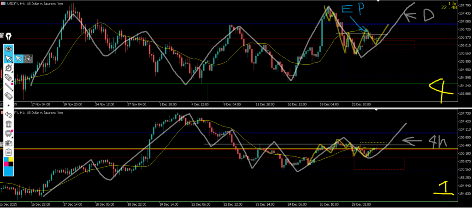Viewport: 472px width, 208px height.
Task: Select the second arrow pointer tool
Action: coord(18,58)
